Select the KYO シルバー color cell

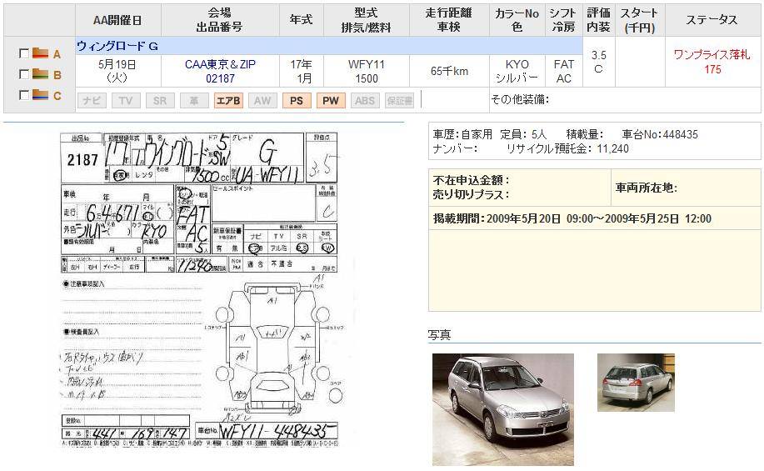pyautogui.click(x=517, y=71)
